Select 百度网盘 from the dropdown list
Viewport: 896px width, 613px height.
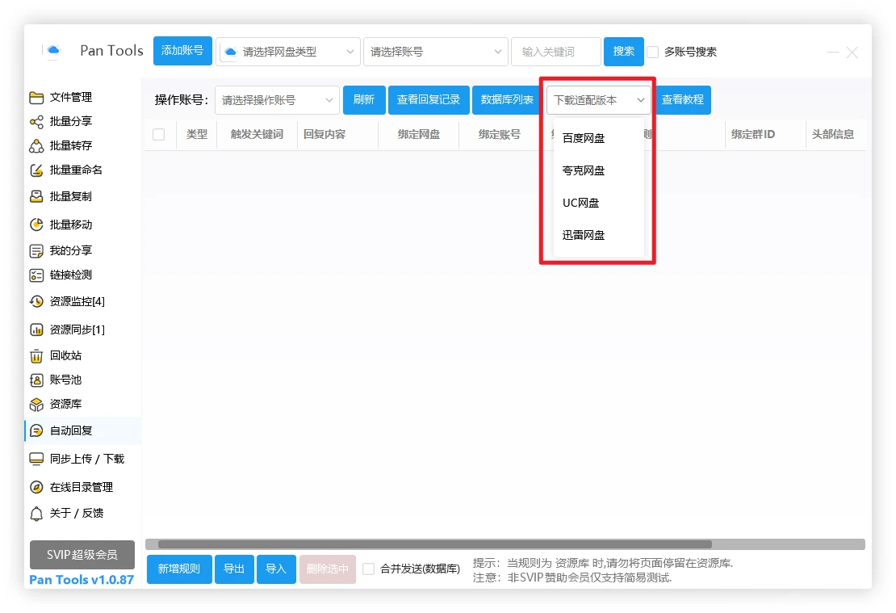tap(584, 138)
